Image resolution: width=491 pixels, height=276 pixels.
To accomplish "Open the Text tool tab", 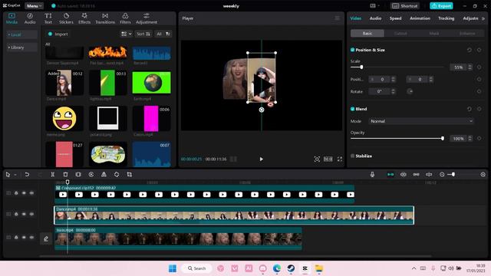I will 48,18.
